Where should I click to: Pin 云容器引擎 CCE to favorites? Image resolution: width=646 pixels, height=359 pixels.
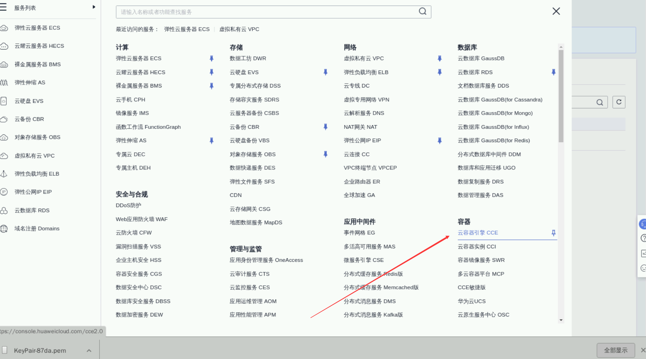pos(553,233)
